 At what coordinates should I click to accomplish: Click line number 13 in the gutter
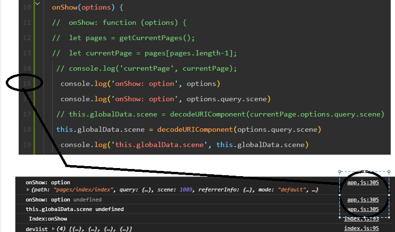27,53
